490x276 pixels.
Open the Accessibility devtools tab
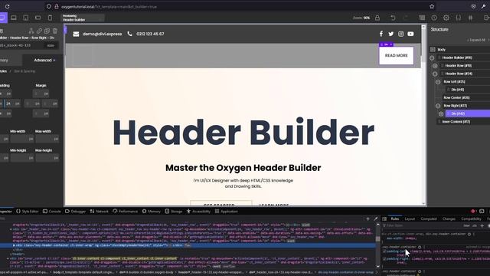tap(199, 212)
